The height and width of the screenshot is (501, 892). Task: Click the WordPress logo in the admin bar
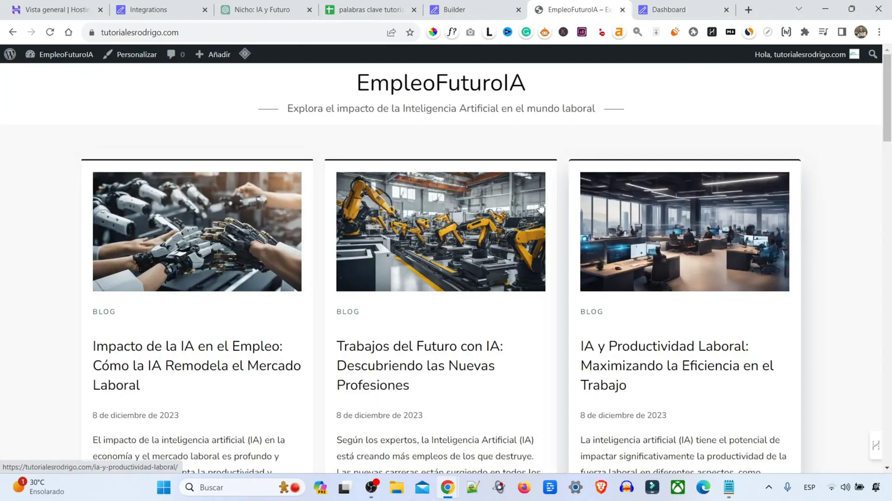tap(9, 54)
